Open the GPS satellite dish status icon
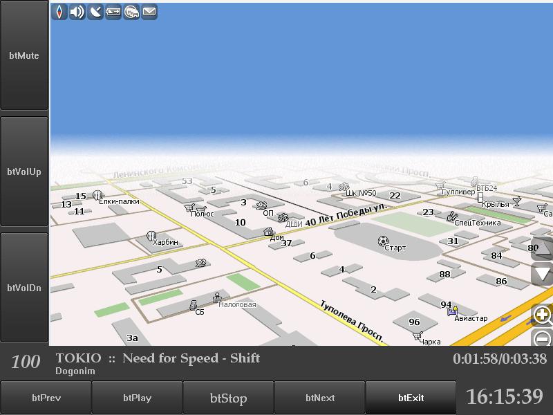The height and width of the screenshot is (415, 553). coord(95,11)
